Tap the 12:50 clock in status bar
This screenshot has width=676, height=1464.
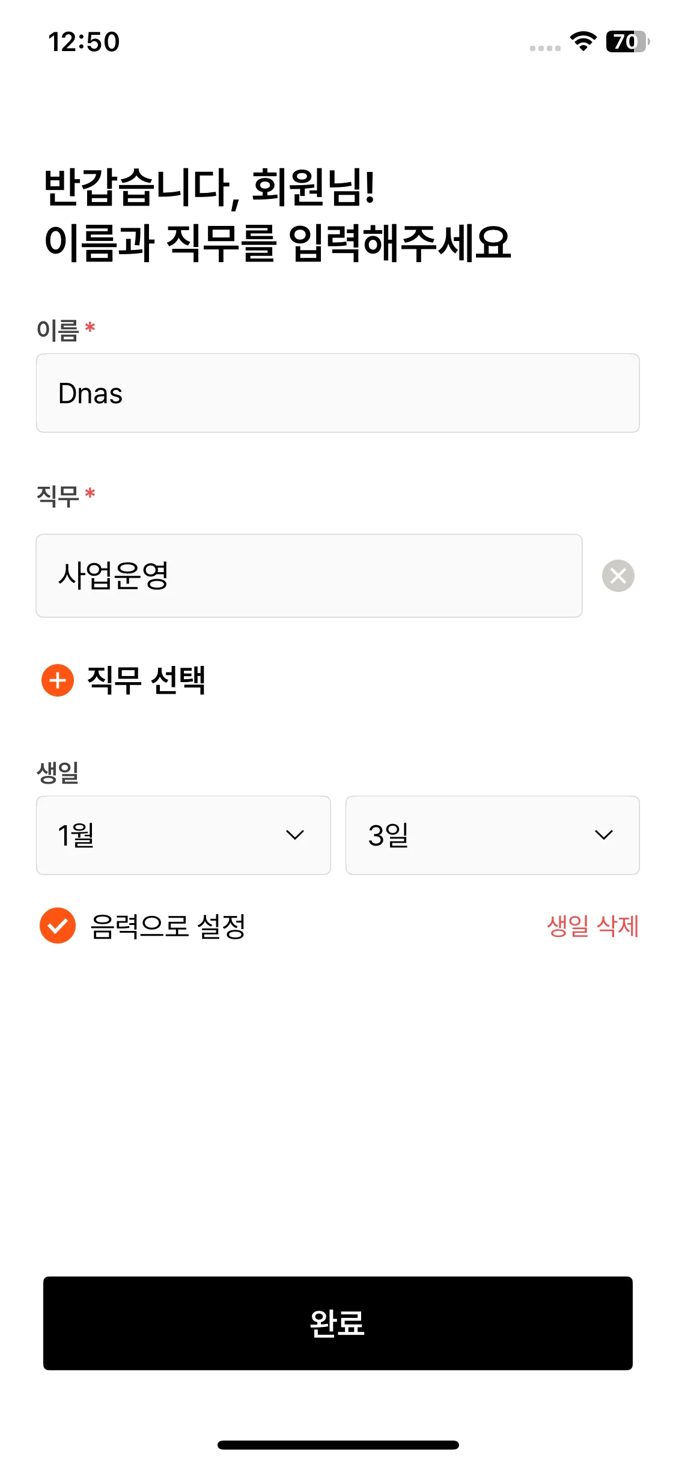(x=84, y=42)
